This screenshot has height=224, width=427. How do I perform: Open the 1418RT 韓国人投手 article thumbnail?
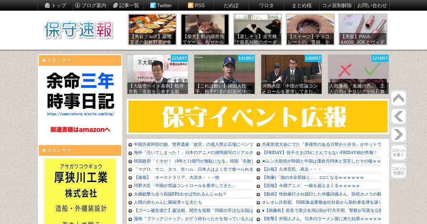pos(225,74)
